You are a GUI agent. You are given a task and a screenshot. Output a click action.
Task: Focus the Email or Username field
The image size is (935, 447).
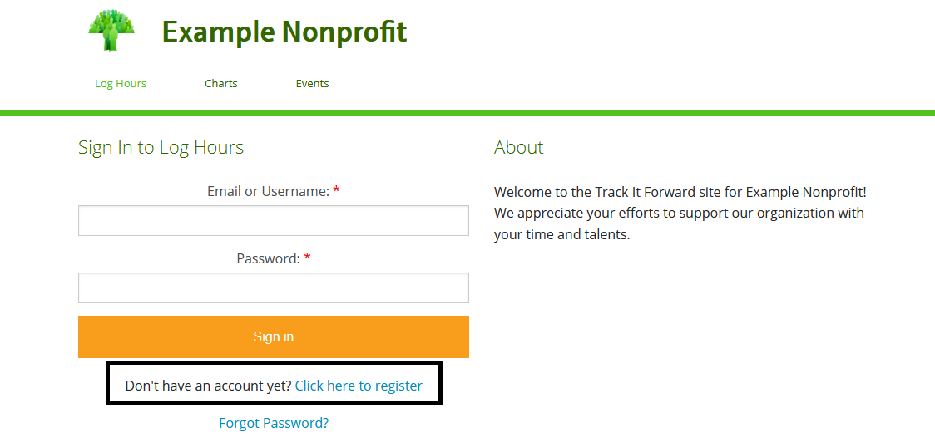pyautogui.click(x=273, y=221)
